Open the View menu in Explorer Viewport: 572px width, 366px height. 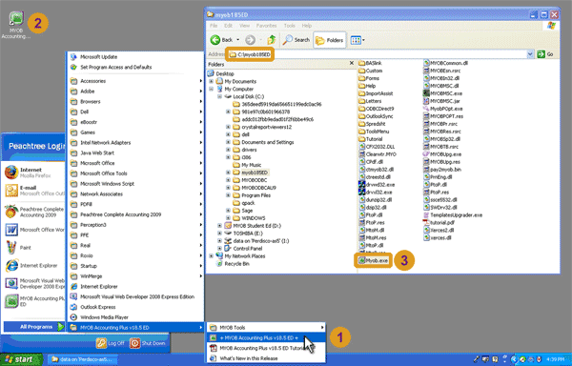point(244,26)
